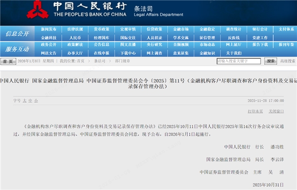Viewport: 297px width, 190px height.
Task: Open the 法律法规 menu item
Action: coord(75,29)
